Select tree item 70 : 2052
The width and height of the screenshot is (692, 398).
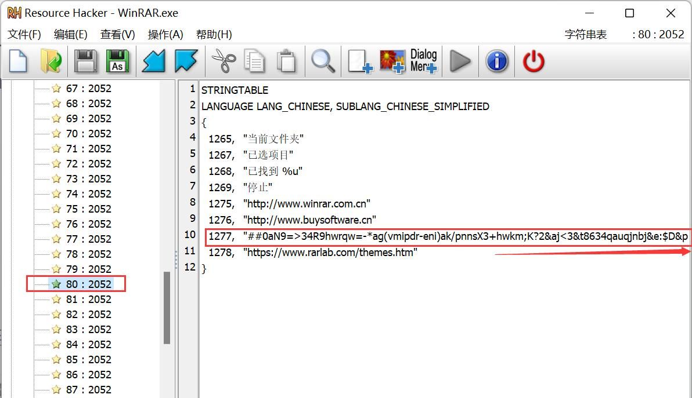point(88,133)
